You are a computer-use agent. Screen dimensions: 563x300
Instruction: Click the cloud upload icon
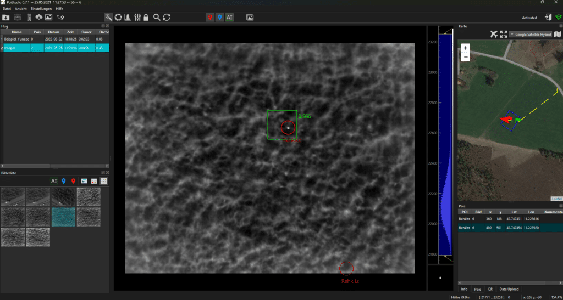(x=38, y=18)
